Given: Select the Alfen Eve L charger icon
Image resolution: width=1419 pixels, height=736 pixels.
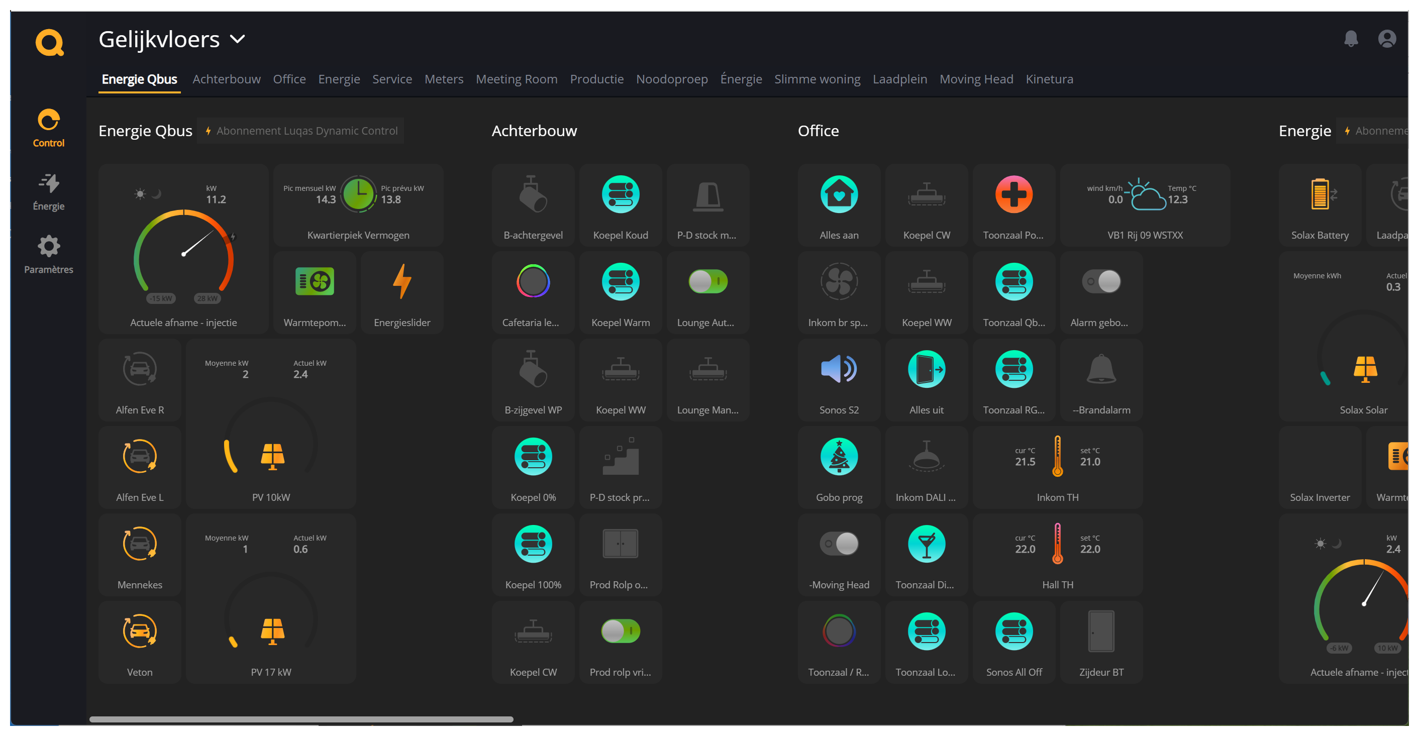Looking at the screenshot, I should tap(139, 456).
